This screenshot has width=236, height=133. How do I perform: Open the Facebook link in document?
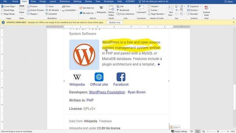tap(121, 80)
